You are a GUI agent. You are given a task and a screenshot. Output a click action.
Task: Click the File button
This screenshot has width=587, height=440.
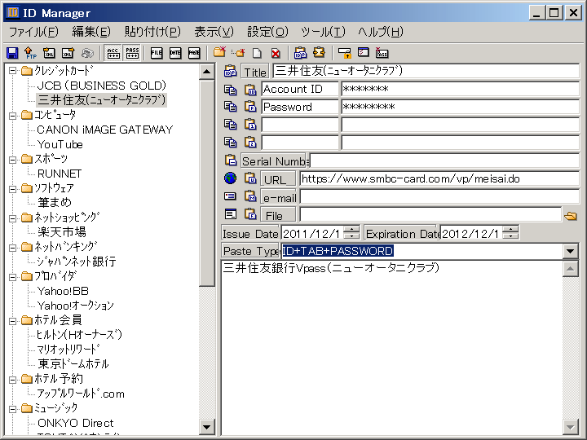278,215
